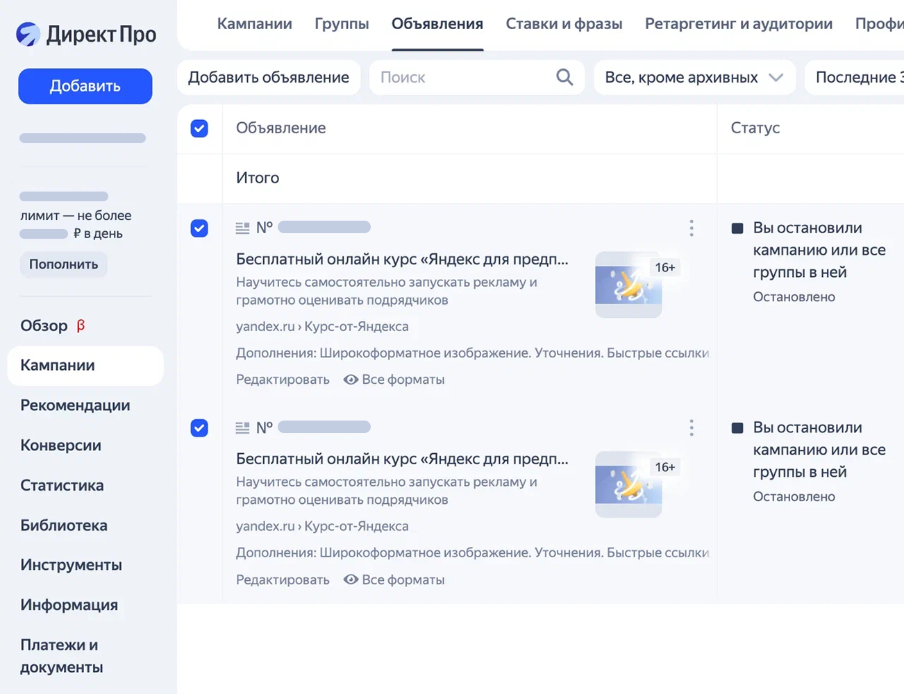Screen dimensions: 904x694
Task: Click the beta badge next to Обзор
Action: coord(81,325)
